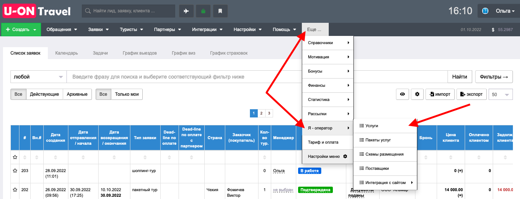Star the request number 203
This screenshot has height=199, width=520.
15,171
